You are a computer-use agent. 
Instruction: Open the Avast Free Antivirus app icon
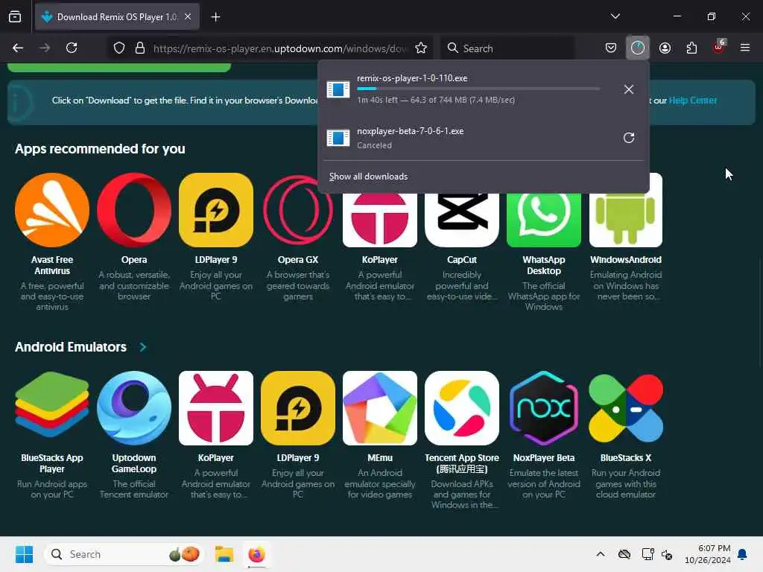click(x=52, y=210)
